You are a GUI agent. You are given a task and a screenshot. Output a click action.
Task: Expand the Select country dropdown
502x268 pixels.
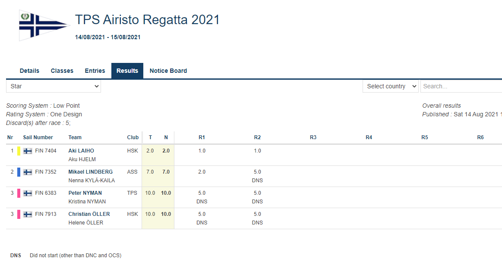390,86
